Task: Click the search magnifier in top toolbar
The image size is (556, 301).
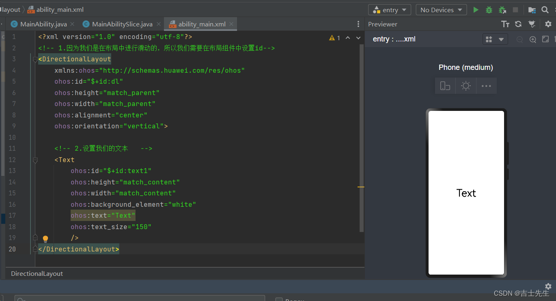Action: click(x=545, y=10)
